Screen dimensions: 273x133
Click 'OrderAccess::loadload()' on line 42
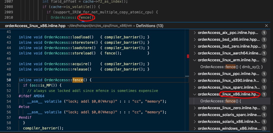click(69, 37)
